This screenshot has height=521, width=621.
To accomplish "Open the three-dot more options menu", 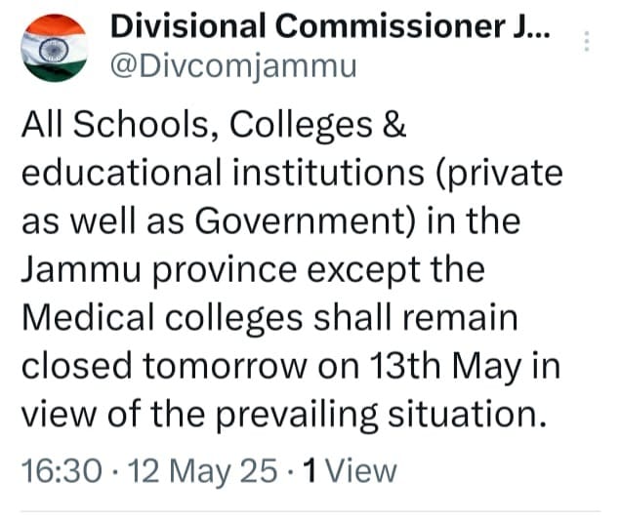I will tap(586, 41).
